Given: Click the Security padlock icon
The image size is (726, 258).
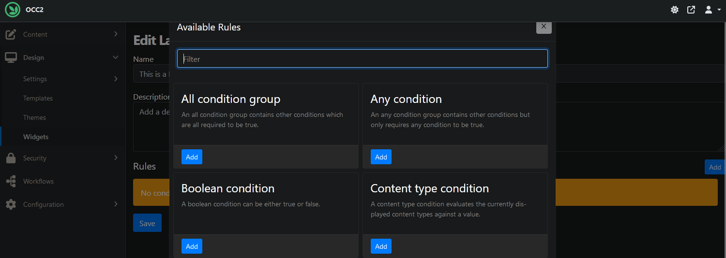Looking at the screenshot, I should 11,158.
